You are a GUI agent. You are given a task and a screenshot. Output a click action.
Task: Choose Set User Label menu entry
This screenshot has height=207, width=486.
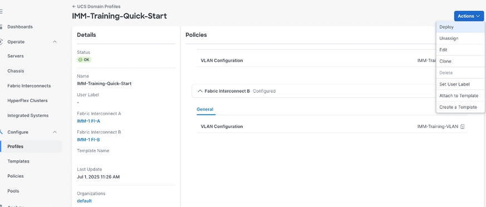pyautogui.click(x=460, y=84)
